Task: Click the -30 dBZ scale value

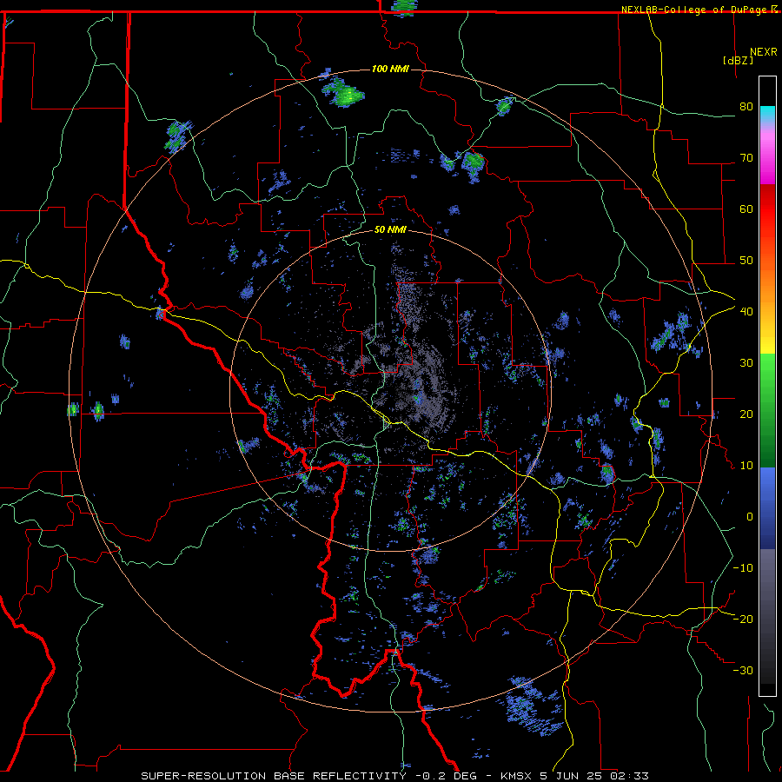Action: 743,670
